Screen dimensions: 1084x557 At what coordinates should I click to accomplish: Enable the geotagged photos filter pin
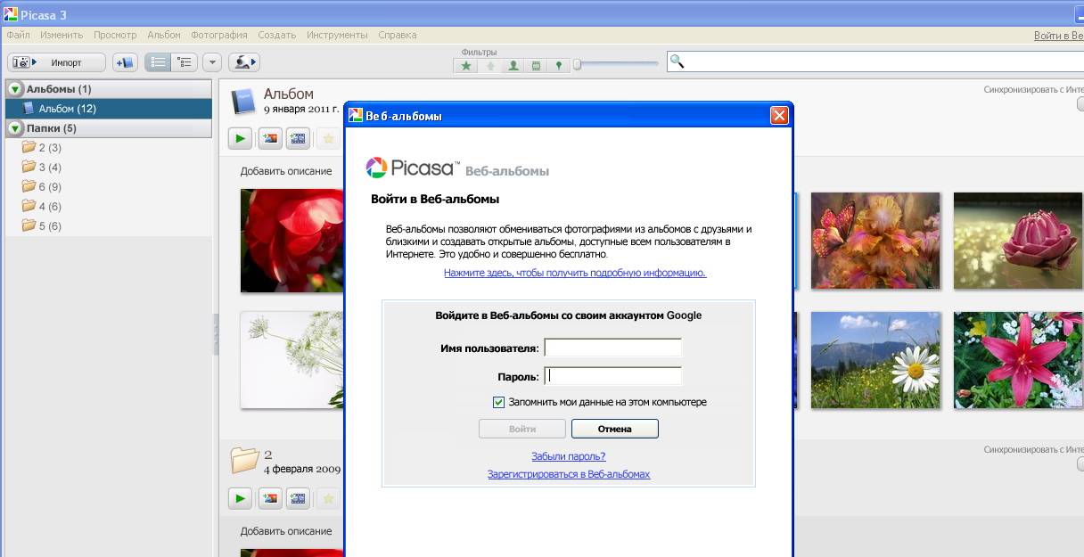click(x=559, y=66)
